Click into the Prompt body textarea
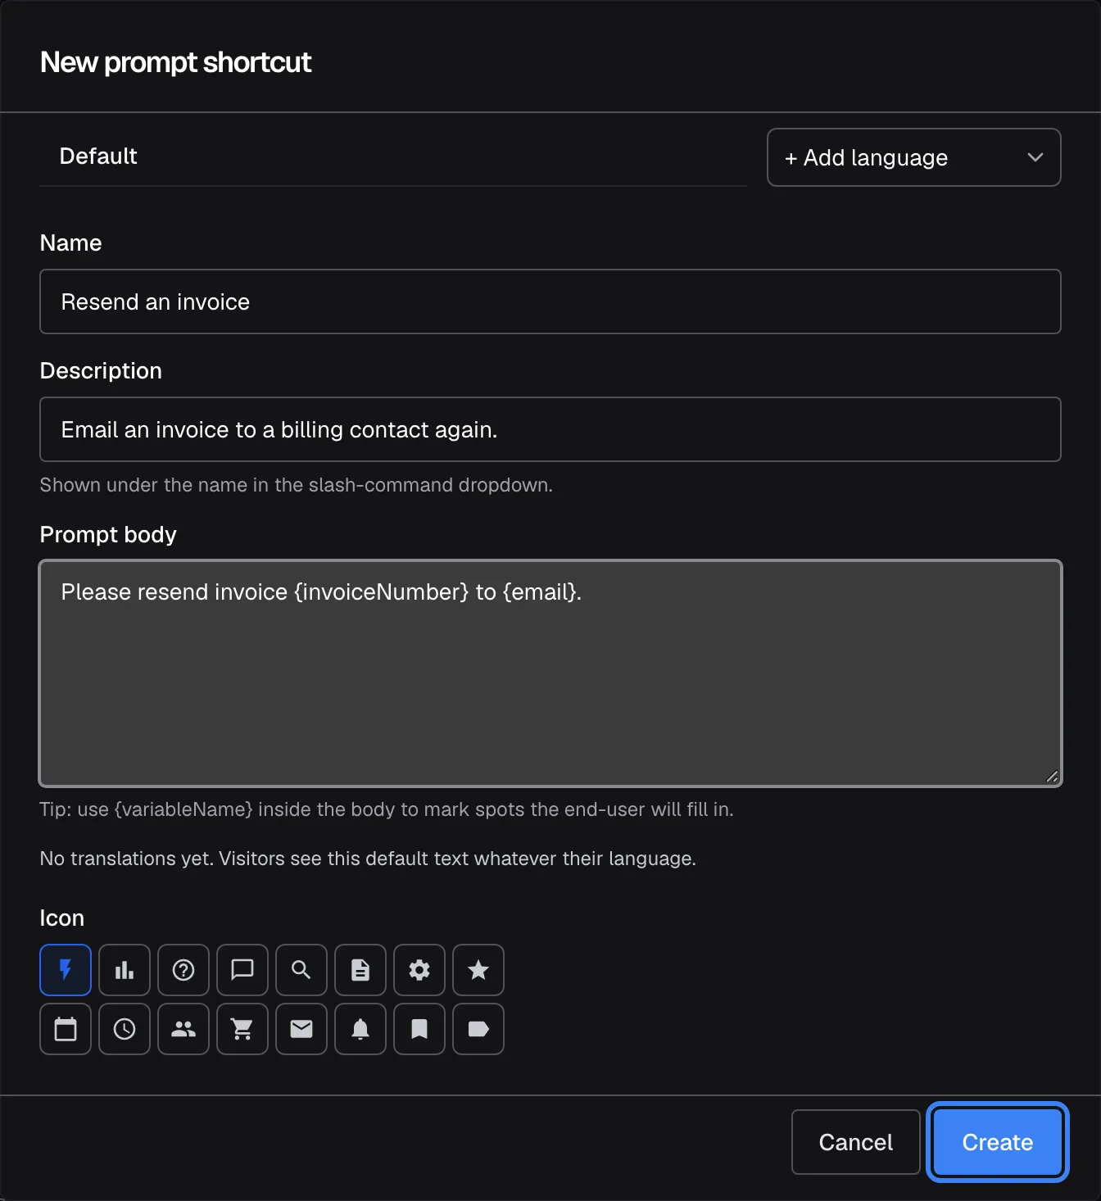The width and height of the screenshot is (1101, 1201). [x=550, y=673]
